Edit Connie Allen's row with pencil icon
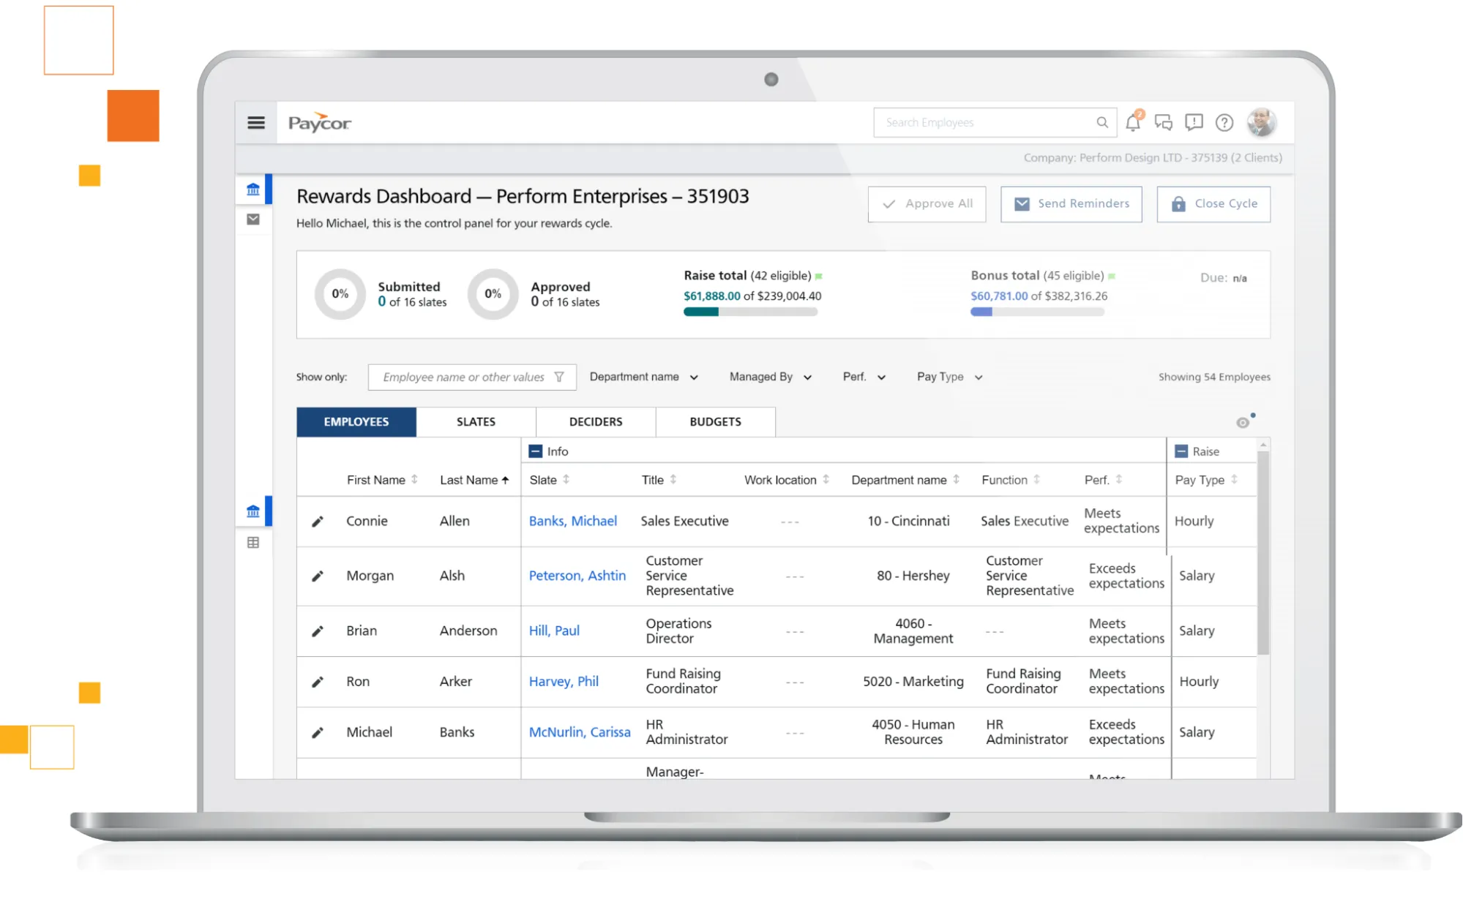The height and width of the screenshot is (918, 1463). pos(318,522)
